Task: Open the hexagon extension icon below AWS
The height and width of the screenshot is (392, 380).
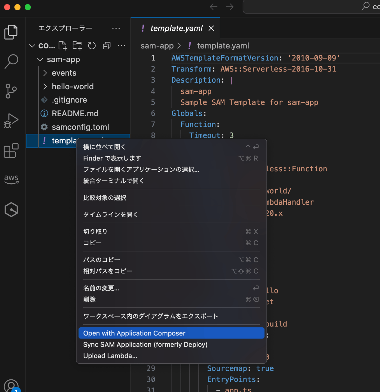Action: click(11, 209)
